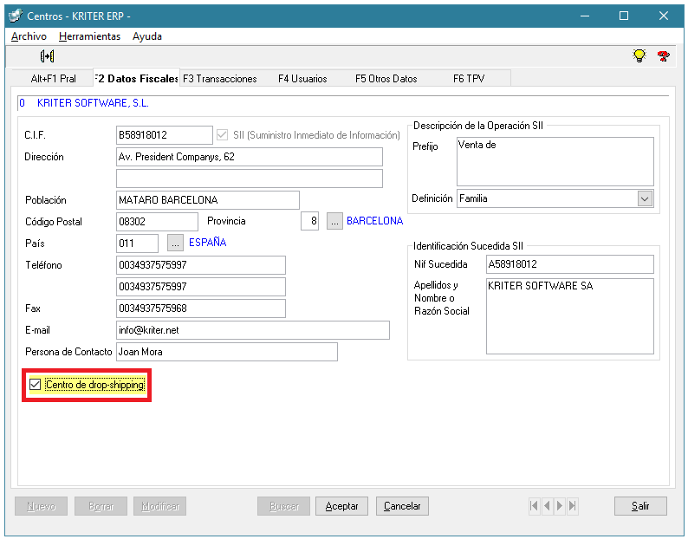The height and width of the screenshot is (539, 688).
Task: Click the KRITER SOFTWARE, S.L. header text
Action: point(93,103)
